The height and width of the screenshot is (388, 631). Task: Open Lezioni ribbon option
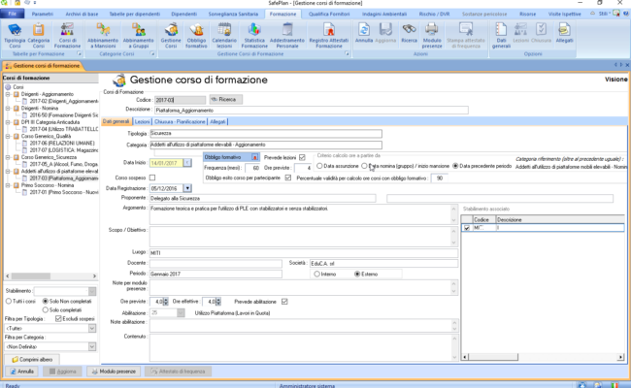coord(520,33)
